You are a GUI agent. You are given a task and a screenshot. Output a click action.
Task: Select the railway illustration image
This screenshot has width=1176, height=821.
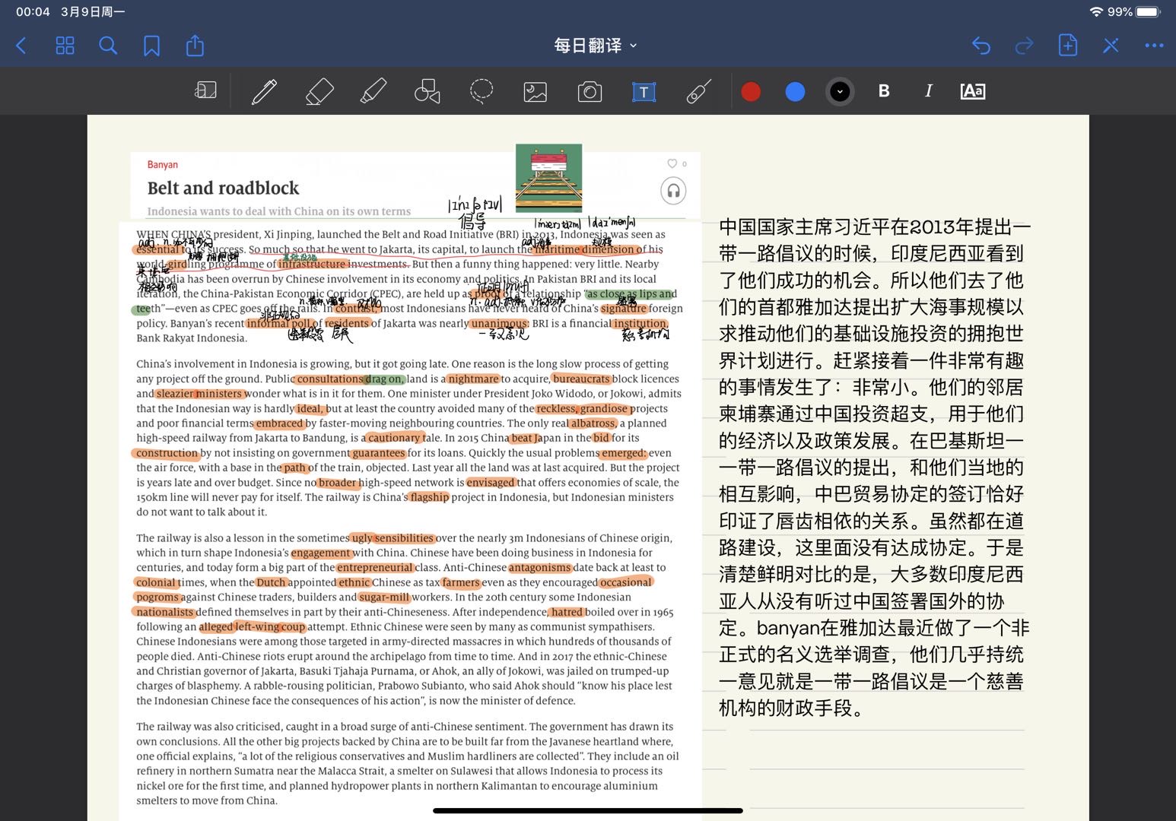coord(548,178)
